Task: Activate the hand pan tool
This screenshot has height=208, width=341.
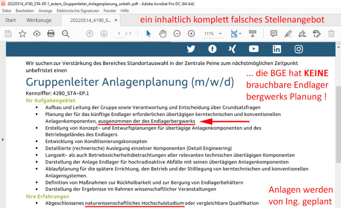Action: (x=163, y=34)
